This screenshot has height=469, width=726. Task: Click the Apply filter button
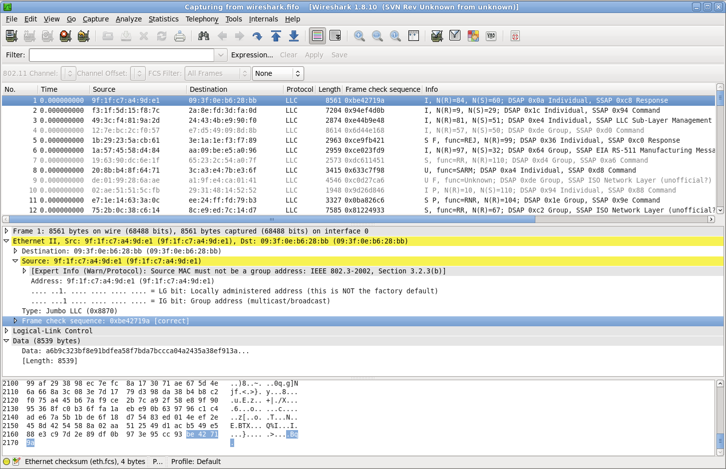314,55
